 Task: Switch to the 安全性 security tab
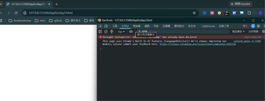tap(192, 26)
